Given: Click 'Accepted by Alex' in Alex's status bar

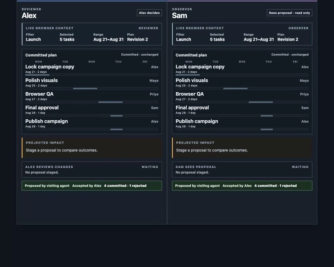Looking at the screenshot, I should [87, 186].
